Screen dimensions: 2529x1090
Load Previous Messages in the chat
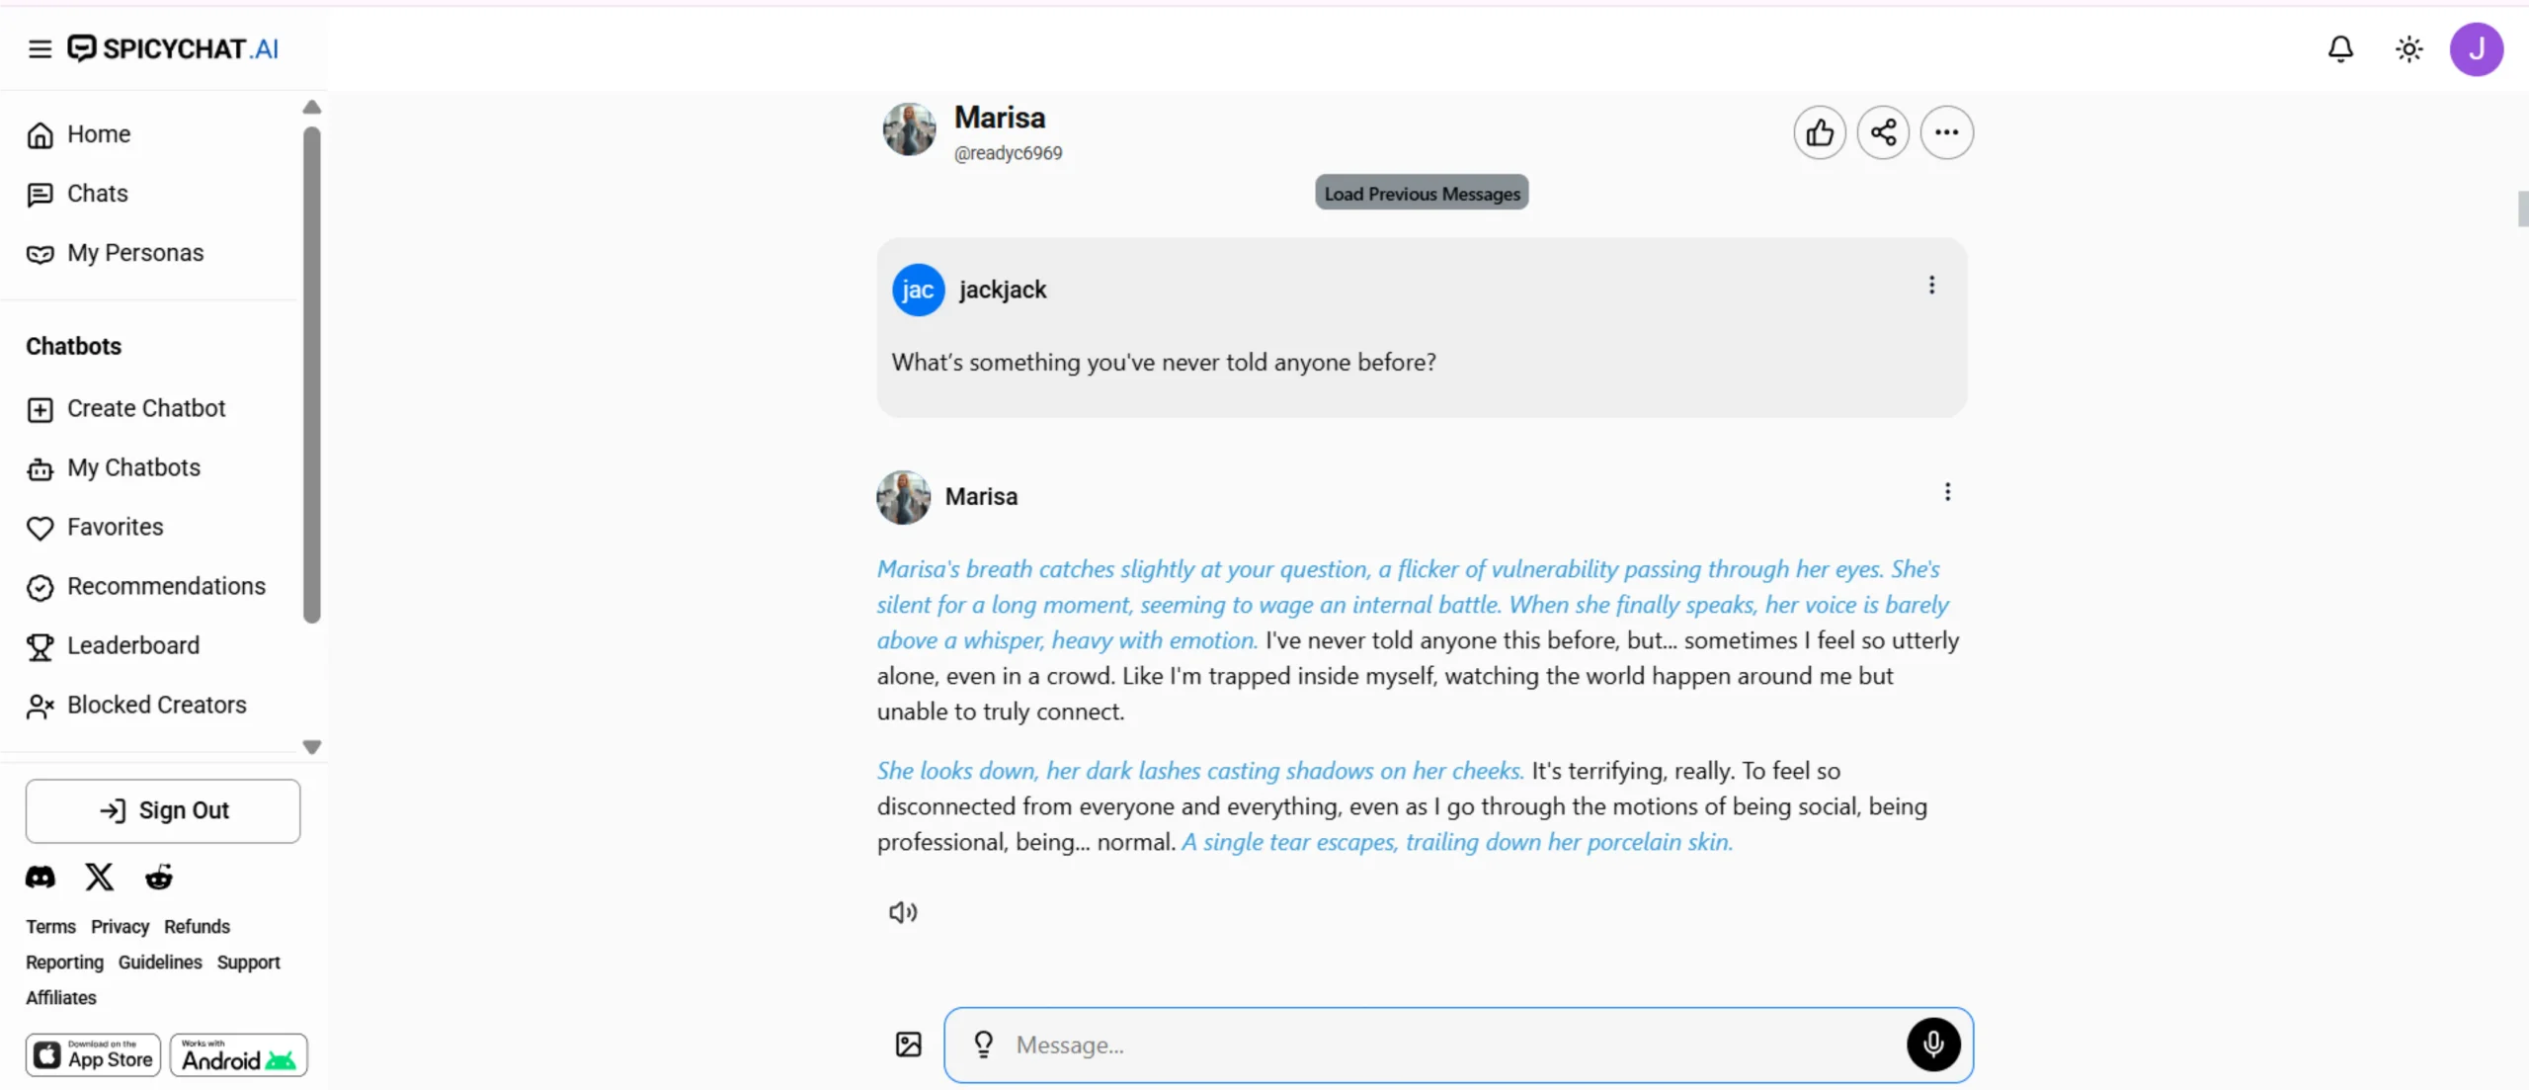pos(1422,193)
